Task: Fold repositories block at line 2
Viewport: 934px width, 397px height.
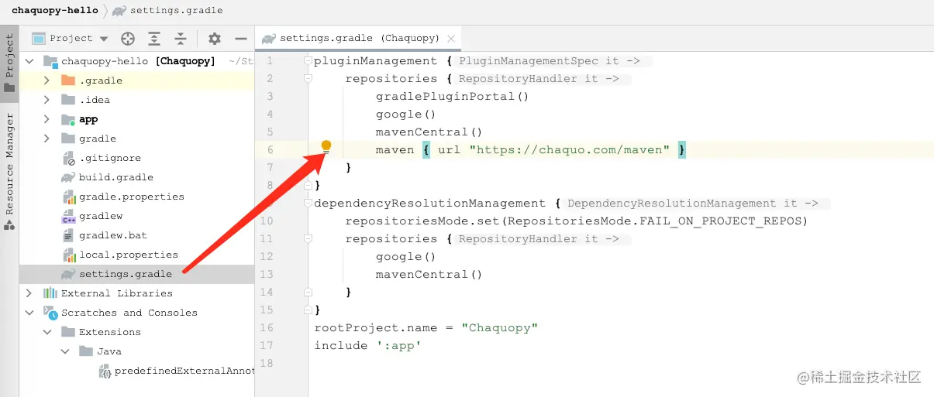Action: click(x=308, y=78)
